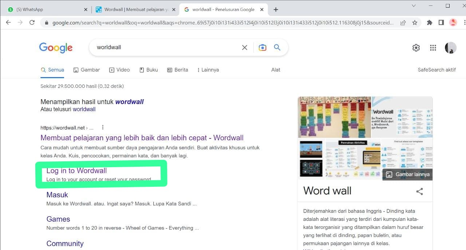The image size is (466, 250).
Task: Expand the Lainnya more options menu
Action: [x=208, y=70]
